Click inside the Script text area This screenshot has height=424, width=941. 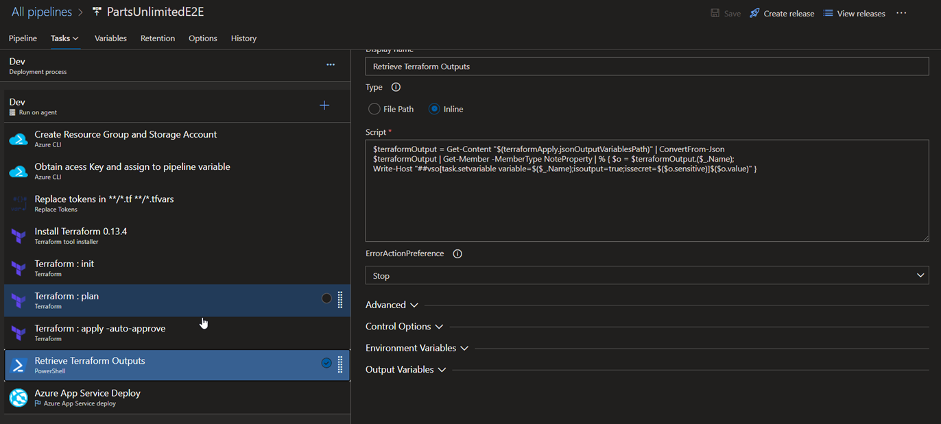(647, 191)
